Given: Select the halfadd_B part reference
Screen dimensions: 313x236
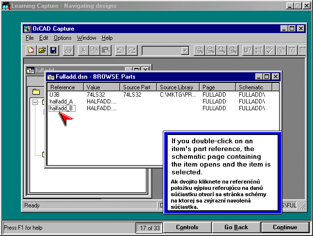Looking at the screenshot, I should pyautogui.click(x=61, y=108).
